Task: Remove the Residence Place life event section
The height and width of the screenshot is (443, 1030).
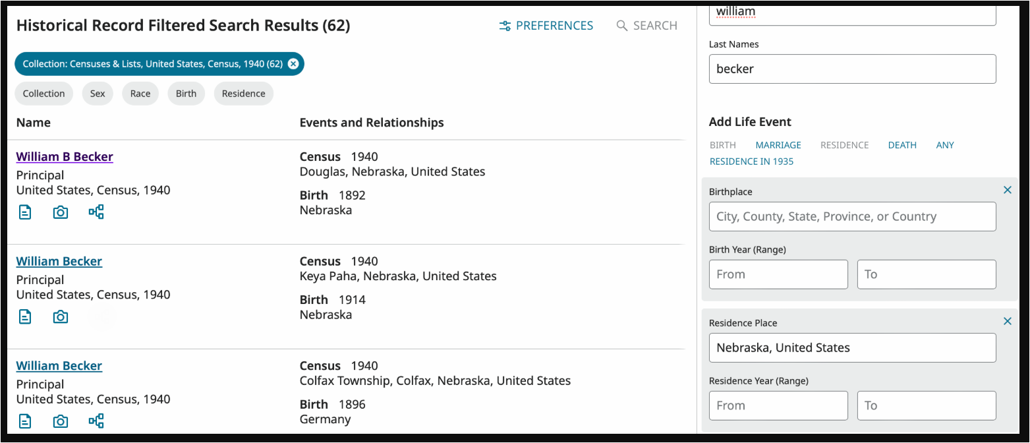Action: tap(1007, 322)
